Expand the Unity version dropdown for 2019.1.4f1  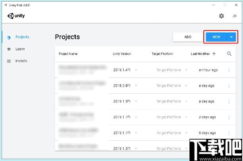[x=136, y=70]
